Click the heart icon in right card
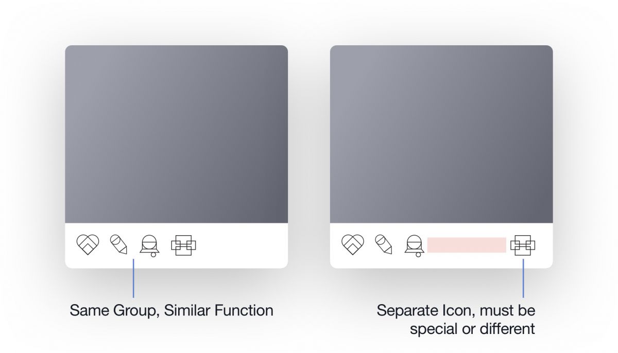This screenshot has height=353, width=618. pyautogui.click(x=353, y=244)
